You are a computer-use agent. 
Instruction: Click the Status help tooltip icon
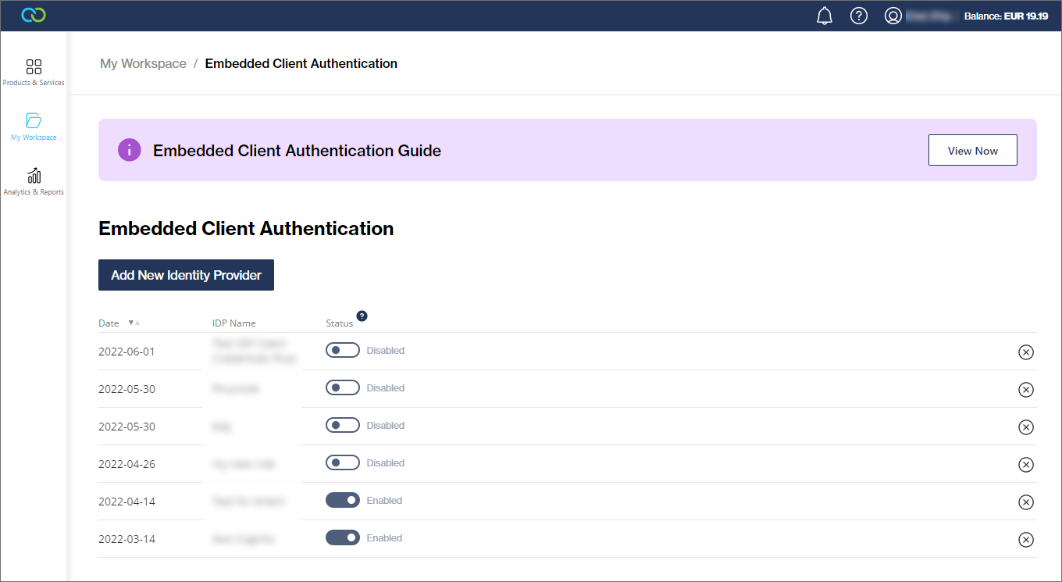click(362, 316)
